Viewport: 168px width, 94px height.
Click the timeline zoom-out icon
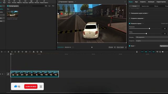(160, 52)
